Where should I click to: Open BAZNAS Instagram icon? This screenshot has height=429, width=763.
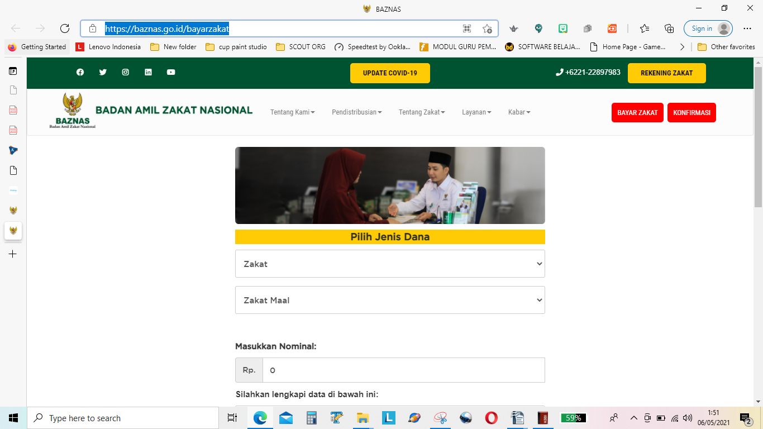coord(126,72)
